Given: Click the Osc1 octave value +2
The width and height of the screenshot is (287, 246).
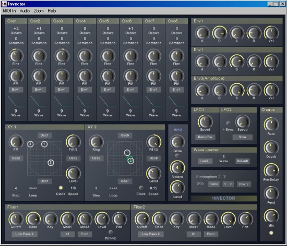Looking at the screenshot, I should [x=16, y=29].
